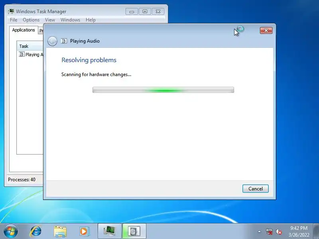Click the Show desktop strip

coord(316,231)
